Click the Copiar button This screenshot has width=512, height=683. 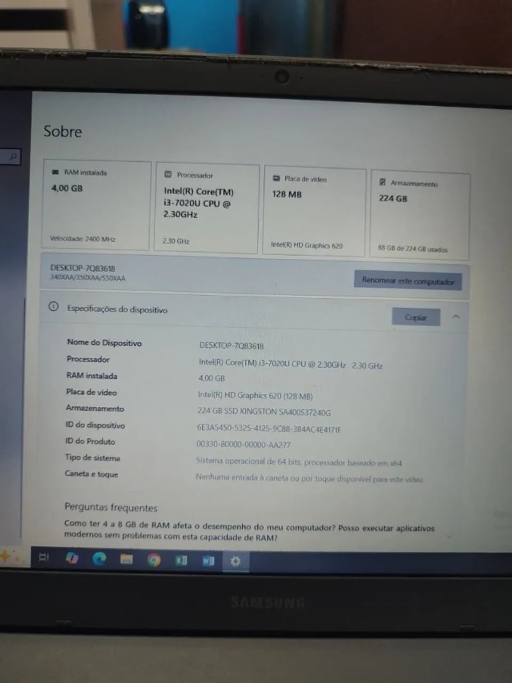(416, 317)
